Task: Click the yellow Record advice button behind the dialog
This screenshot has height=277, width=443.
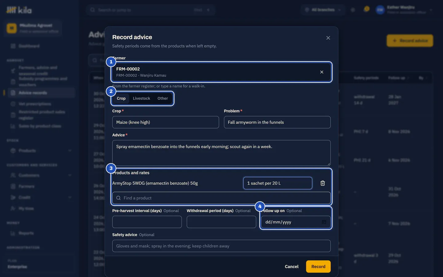Action: 410,41
